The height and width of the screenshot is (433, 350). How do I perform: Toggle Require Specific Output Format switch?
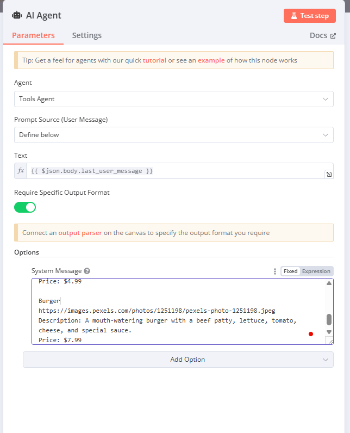point(25,207)
